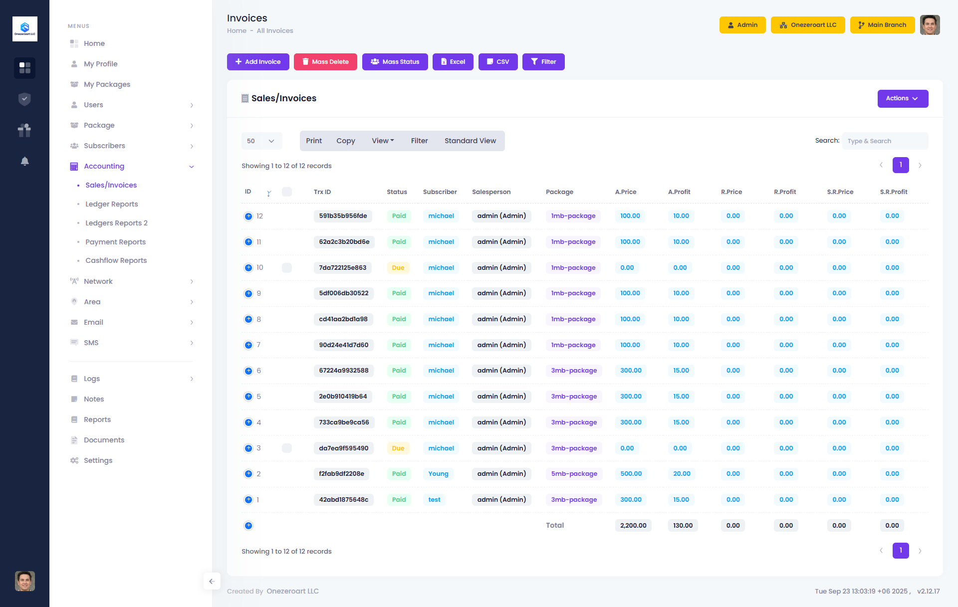Toggle the select-all checkbox in the table header
Viewport: 958px width, 607px height.
point(287,192)
